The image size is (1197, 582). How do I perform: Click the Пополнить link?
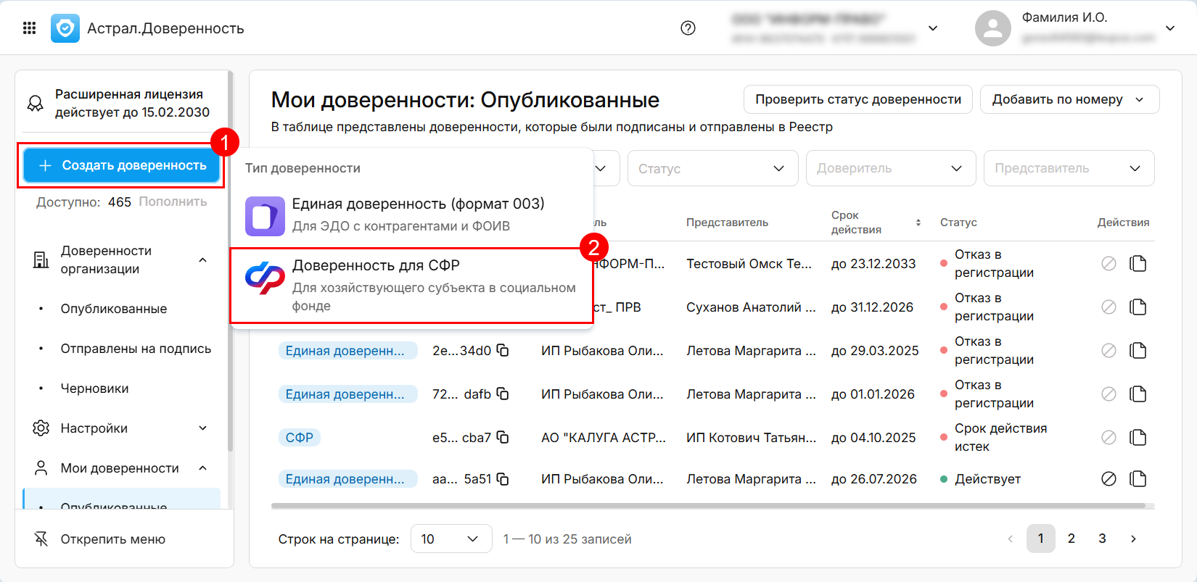(x=173, y=202)
